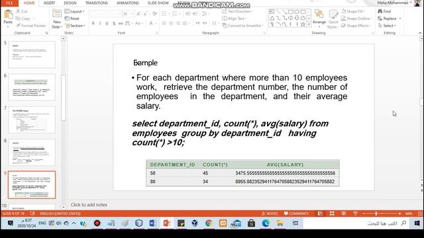Activate the Format Painter brush
This screenshot has width=424, height=238.
point(30,26)
